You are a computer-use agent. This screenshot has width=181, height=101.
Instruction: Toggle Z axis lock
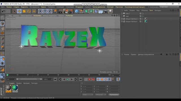pyautogui.click(x=50, y=11)
